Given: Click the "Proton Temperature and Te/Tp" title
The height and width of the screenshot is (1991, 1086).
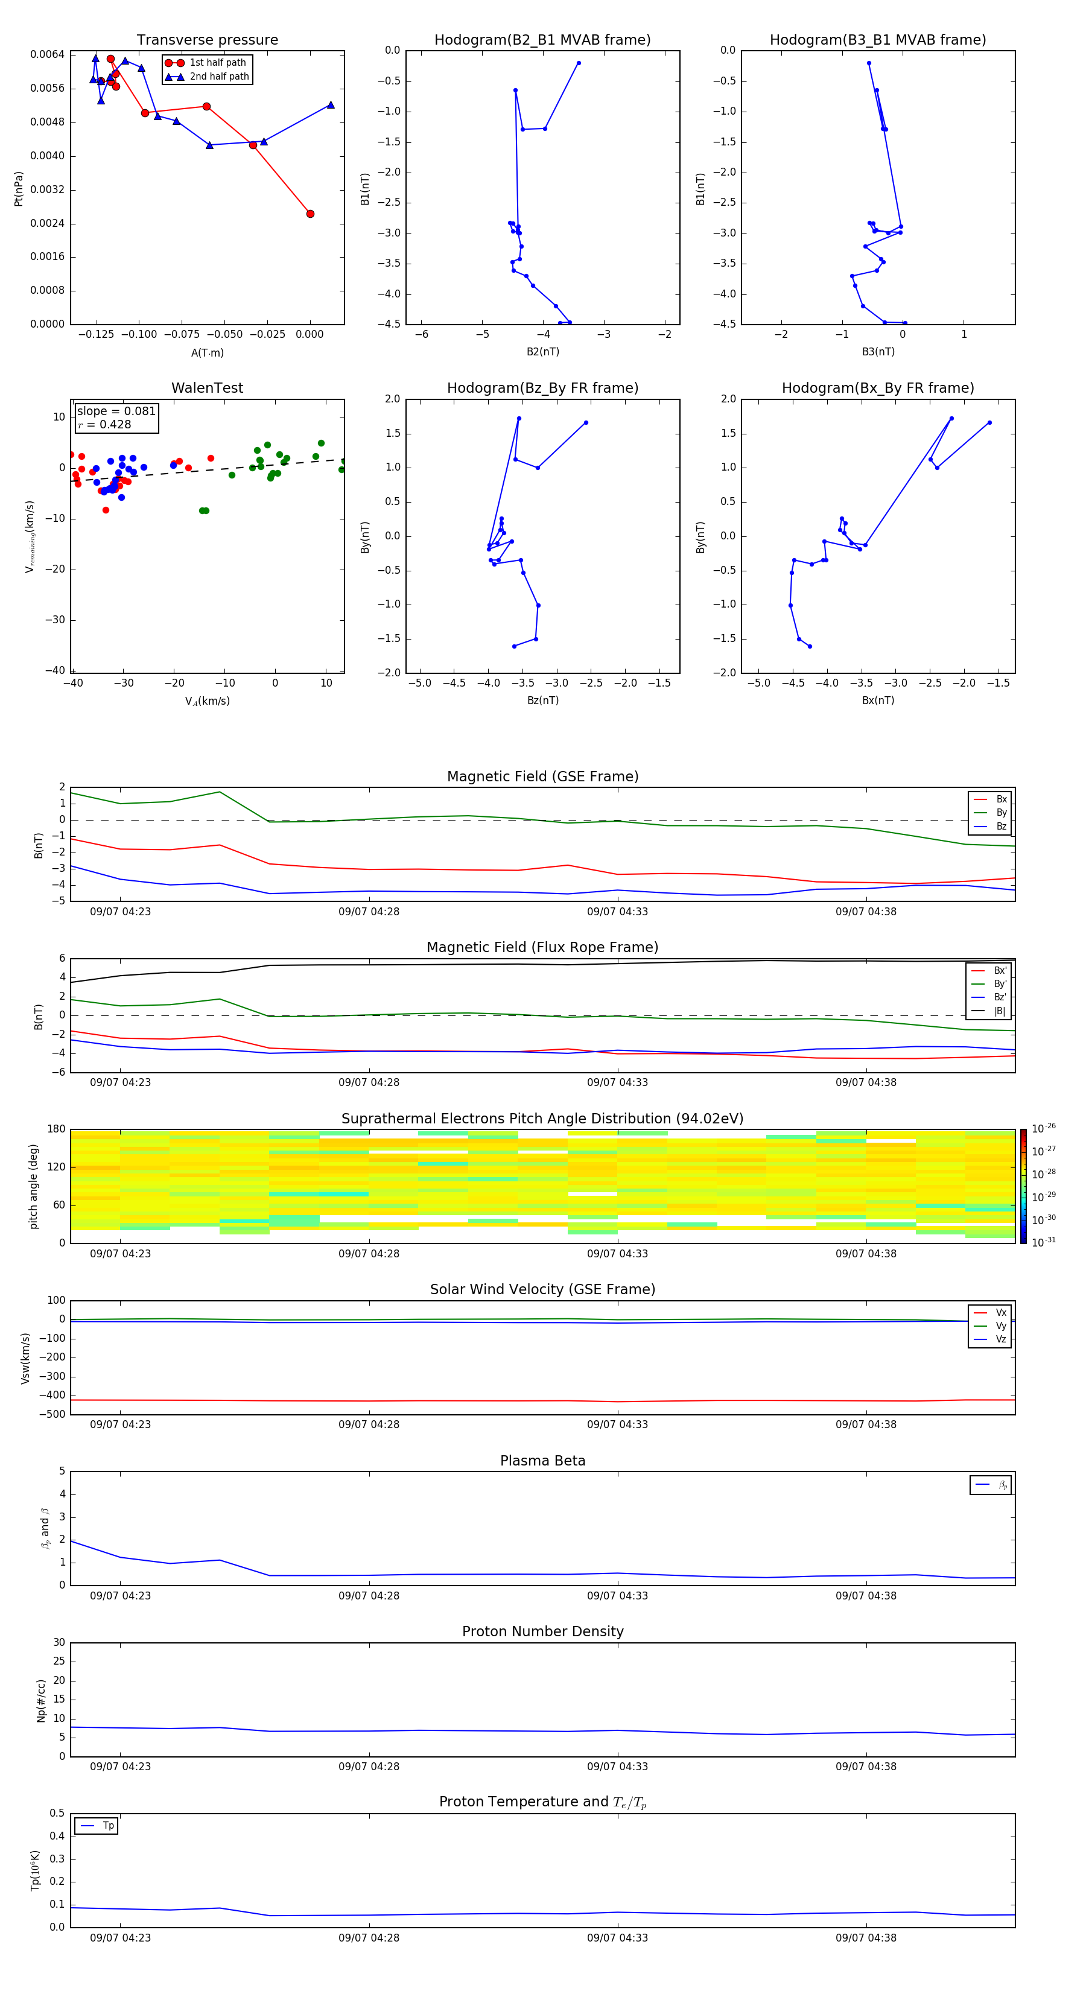Looking at the screenshot, I should pos(542,1802).
